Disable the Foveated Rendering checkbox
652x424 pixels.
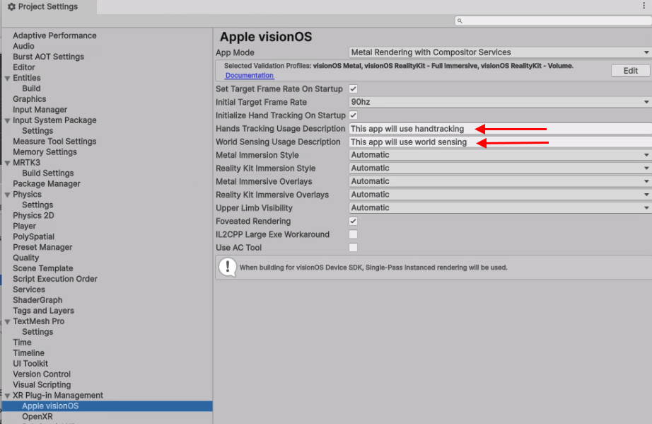(x=353, y=221)
